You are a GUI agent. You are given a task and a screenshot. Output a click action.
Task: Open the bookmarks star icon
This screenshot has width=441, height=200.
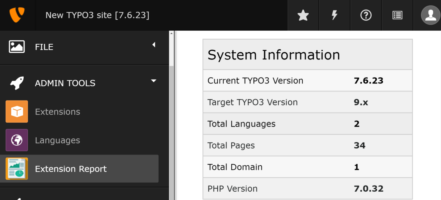click(x=303, y=15)
